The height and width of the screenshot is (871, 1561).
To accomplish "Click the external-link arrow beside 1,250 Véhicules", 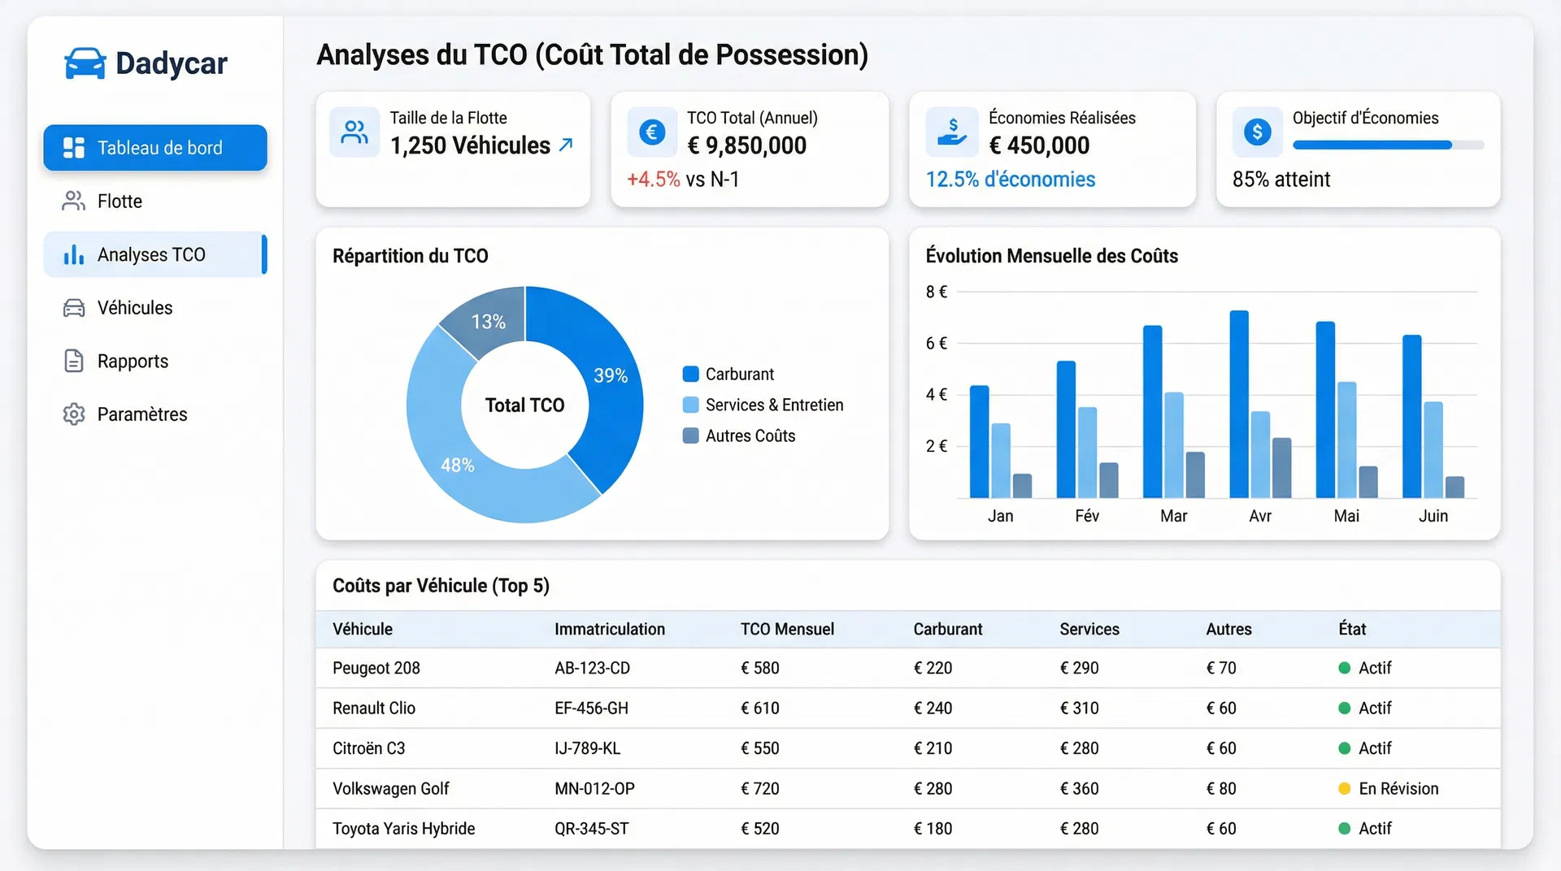I will (564, 143).
